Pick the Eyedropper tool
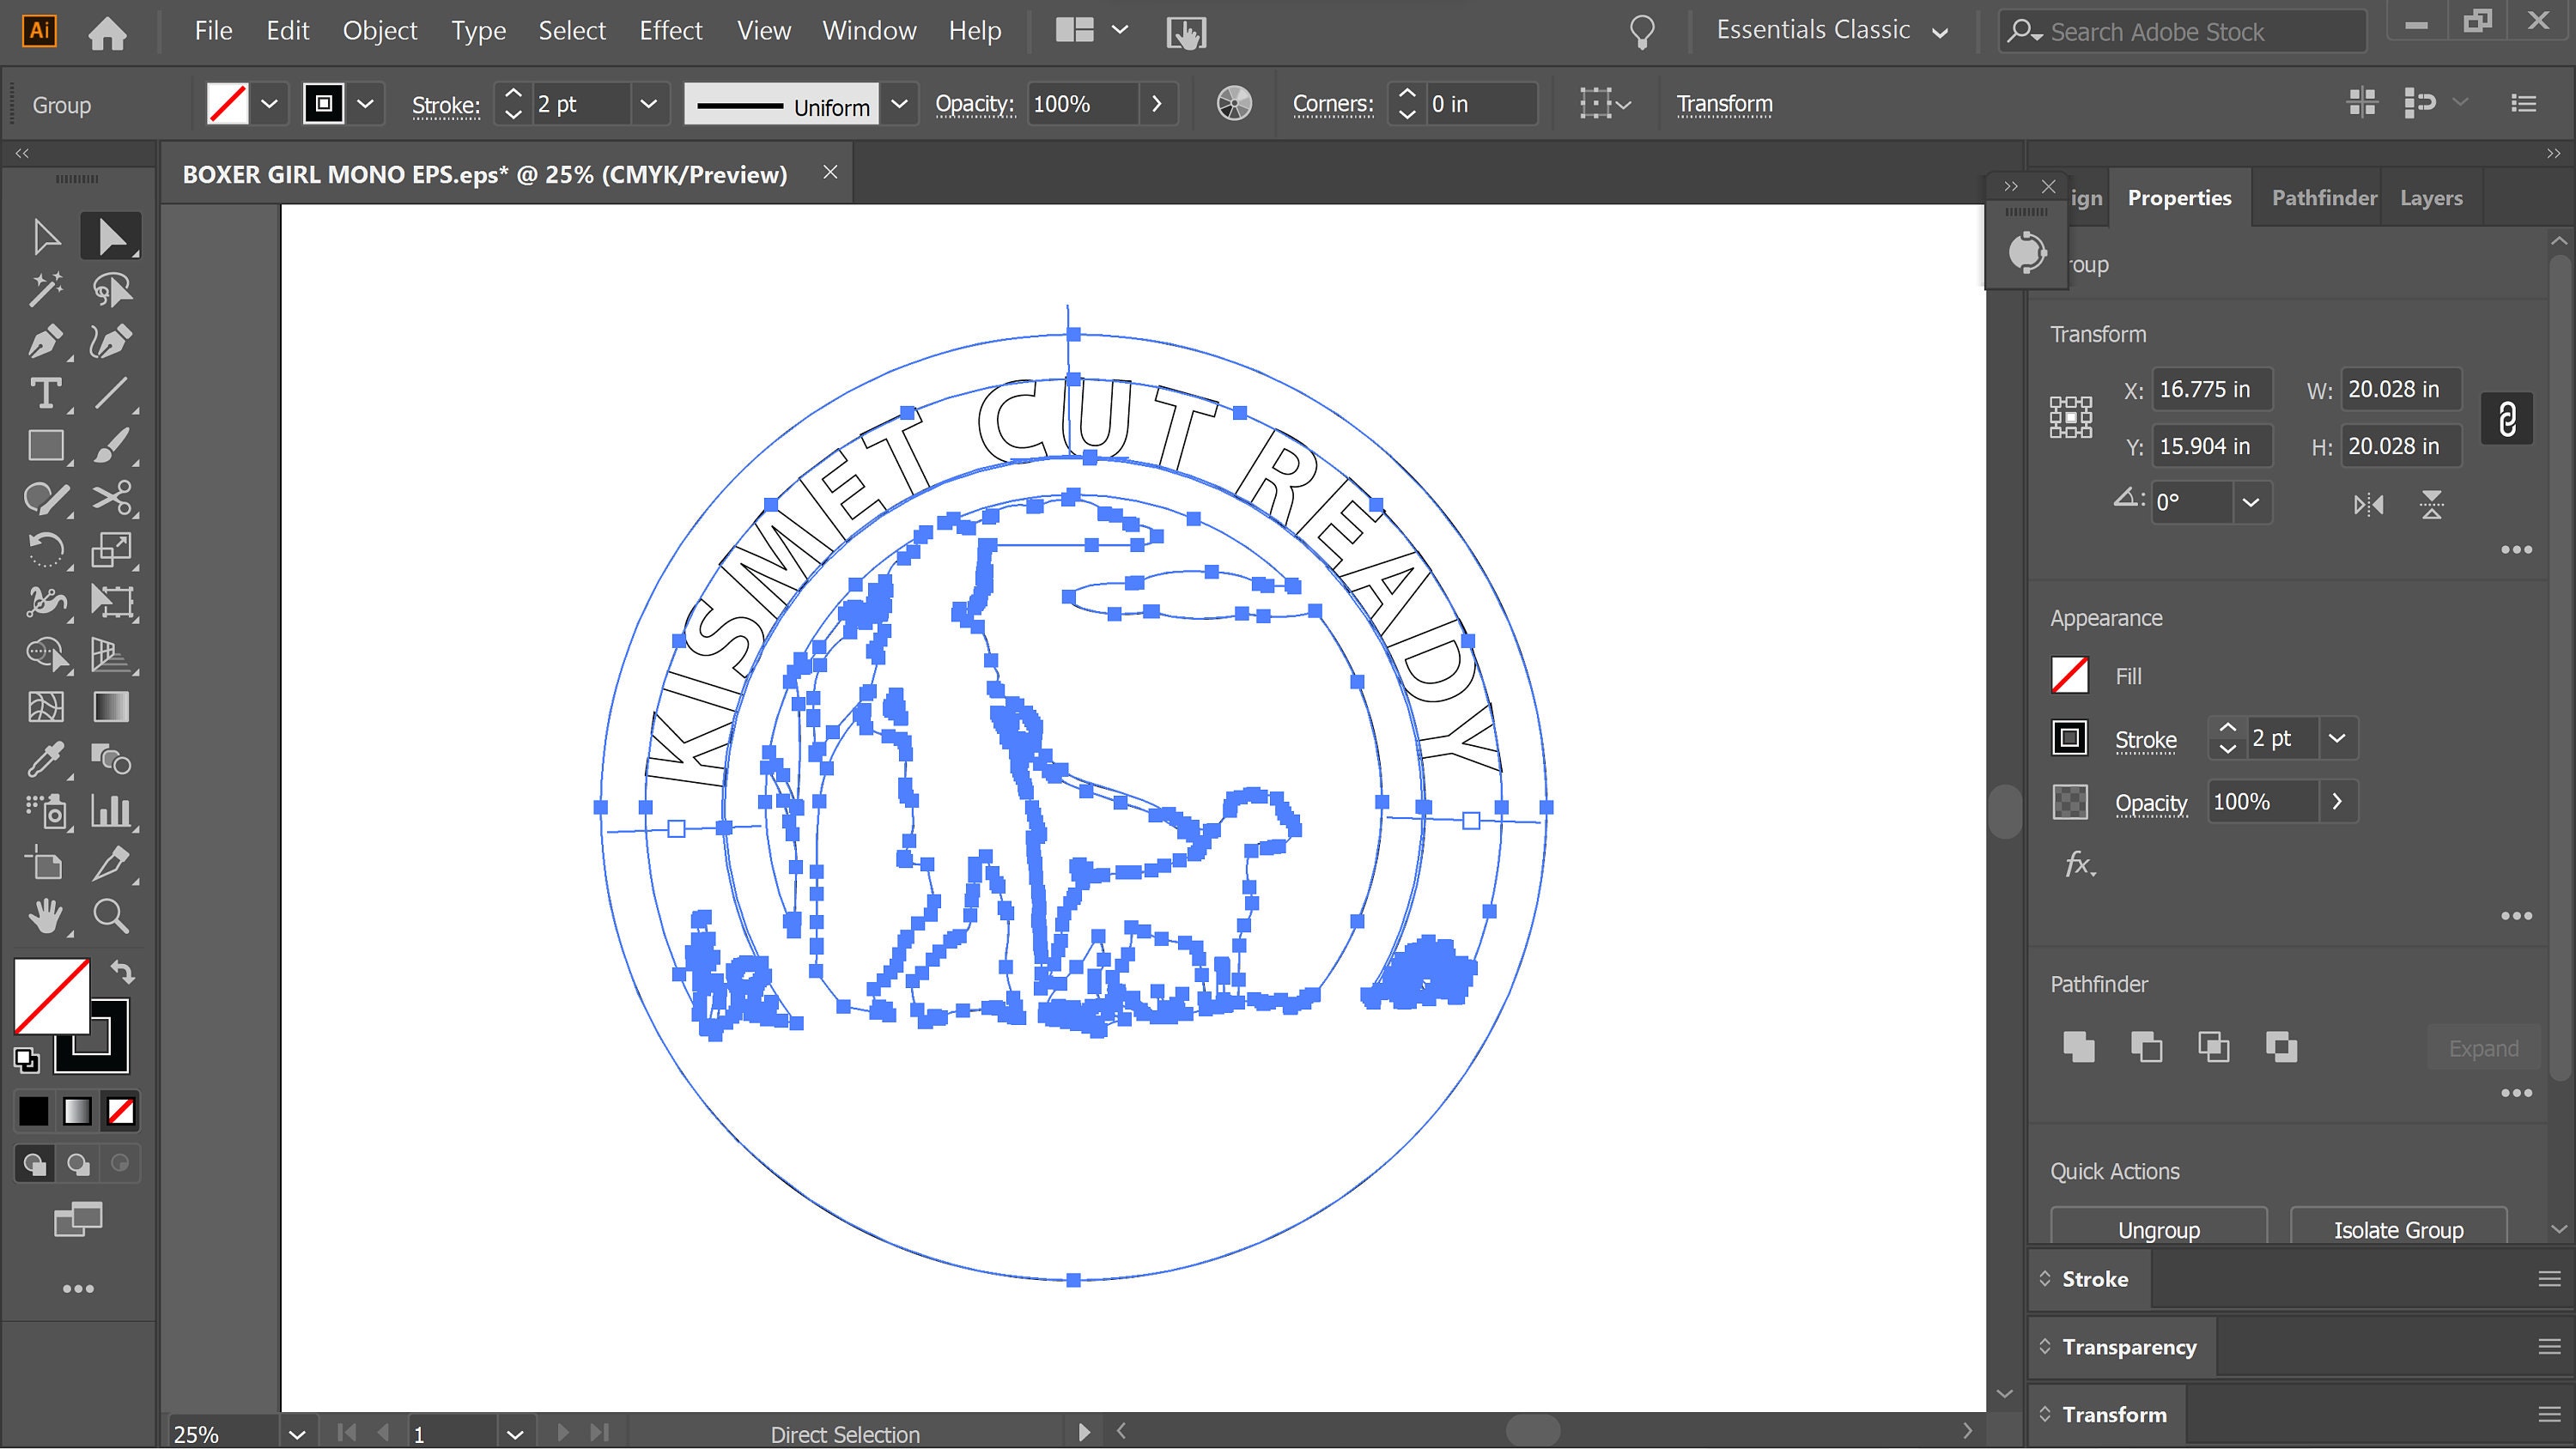Viewport: 2576px width, 1449px height. (46, 760)
